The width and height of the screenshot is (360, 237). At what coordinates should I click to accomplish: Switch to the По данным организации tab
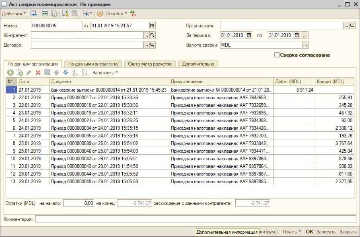pos(33,64)
